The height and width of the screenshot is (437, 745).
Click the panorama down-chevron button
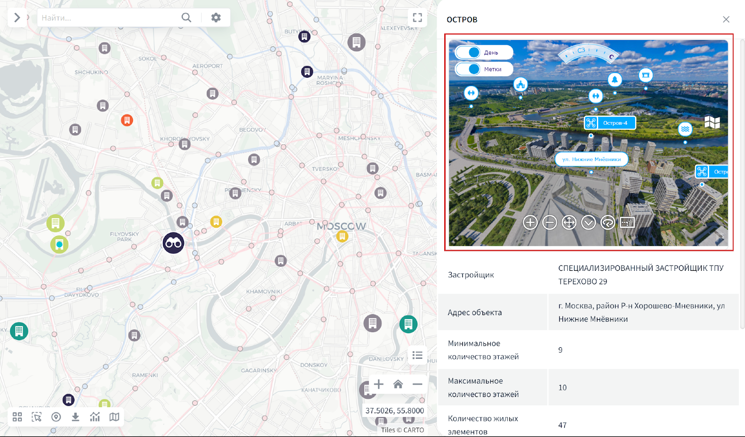click(x=589, y=222)
